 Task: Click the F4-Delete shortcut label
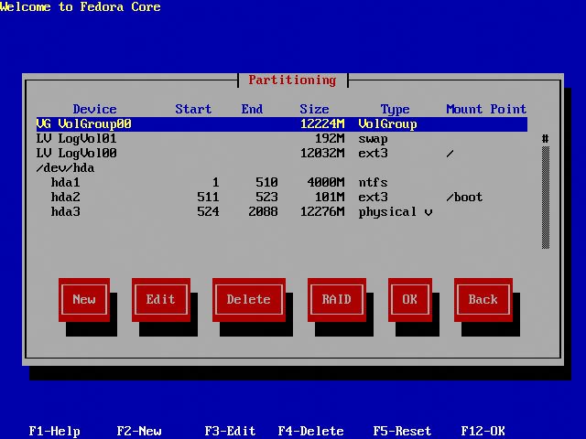tap(311, 431)
